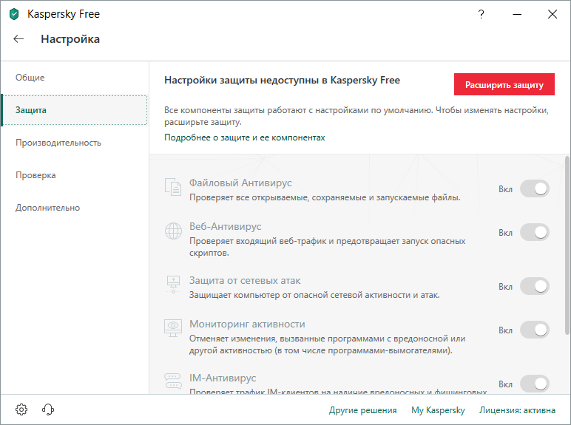
Task: Open settings via the gear icon
Action: 21,409
